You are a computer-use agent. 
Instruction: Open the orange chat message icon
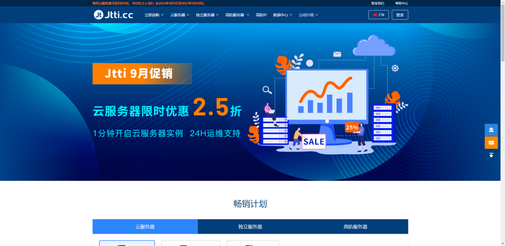coord(491,142)
